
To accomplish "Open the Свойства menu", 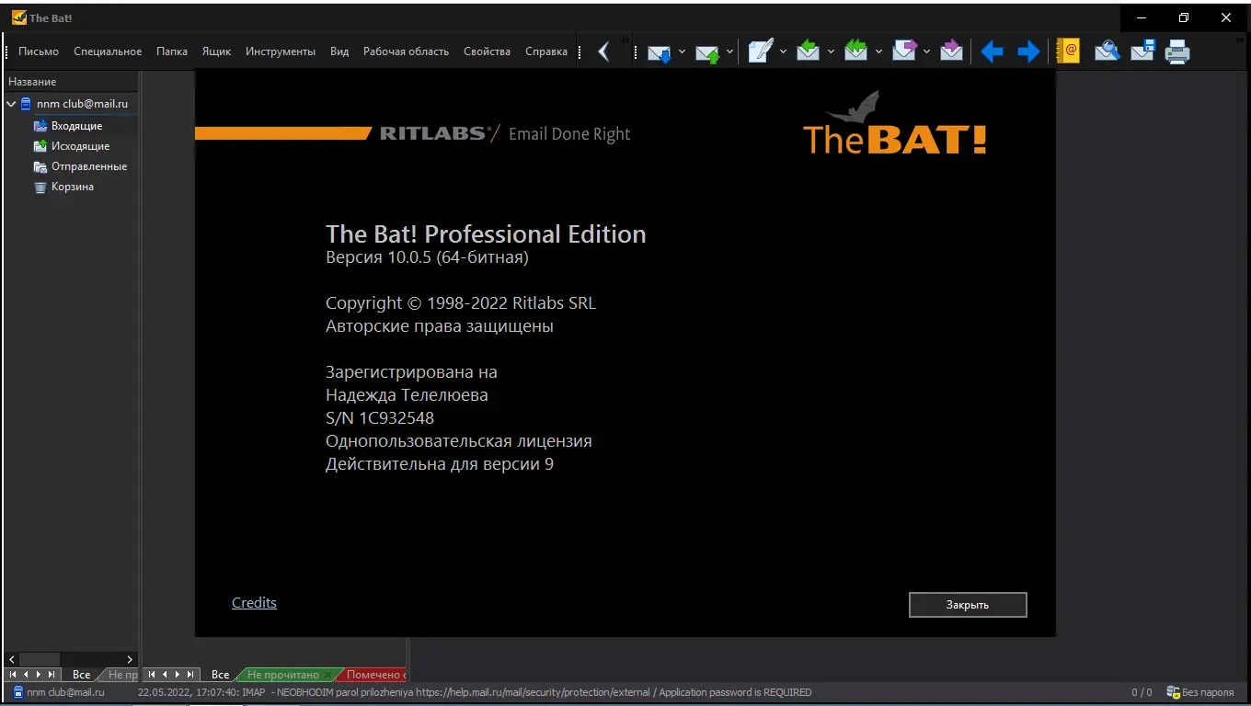I will coord(487,51).
